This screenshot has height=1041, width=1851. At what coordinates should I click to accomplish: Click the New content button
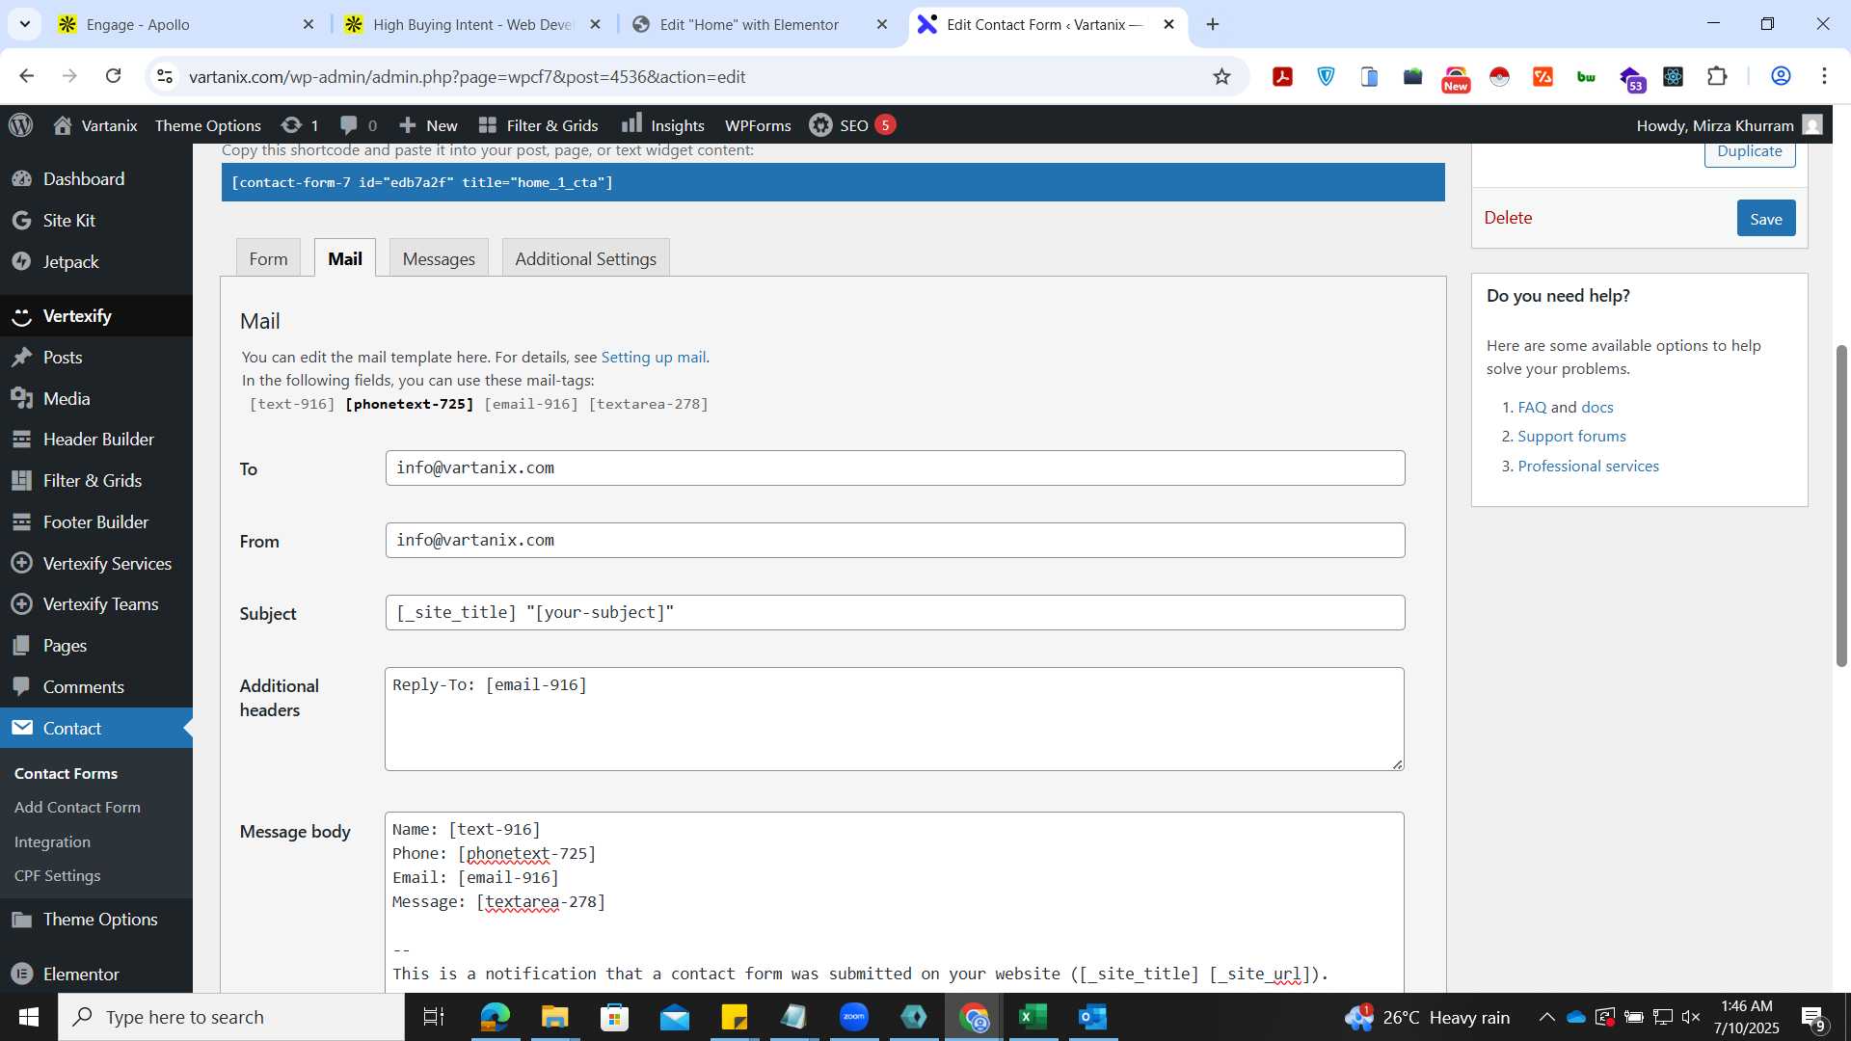[x=428, y=125]
